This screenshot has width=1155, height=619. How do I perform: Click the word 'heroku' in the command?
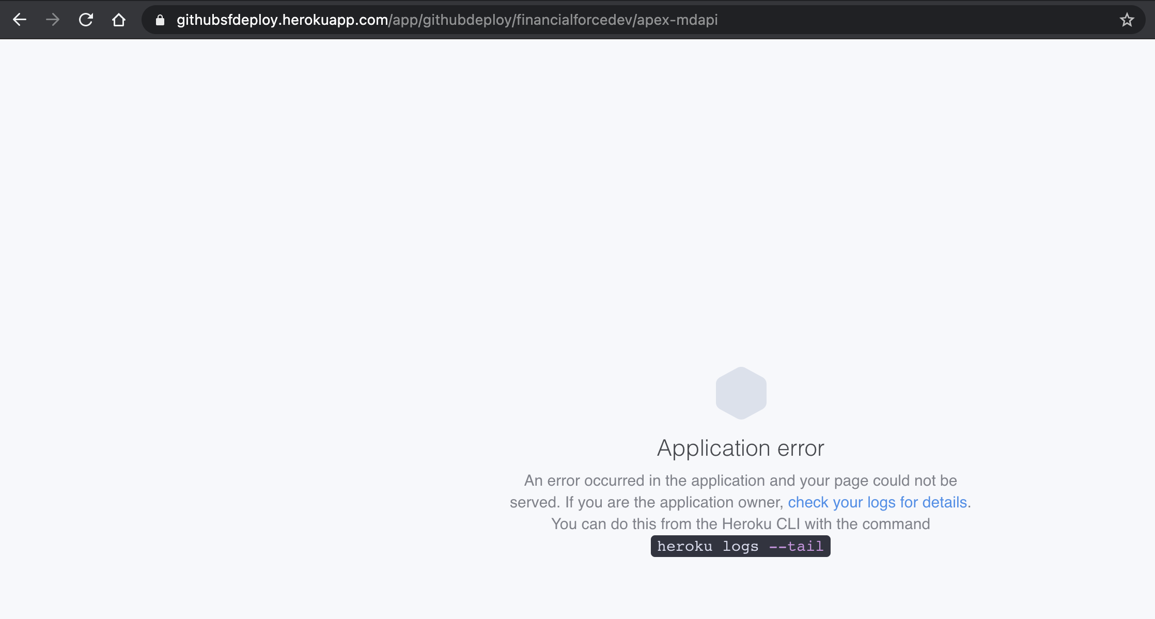coord(684,546)
